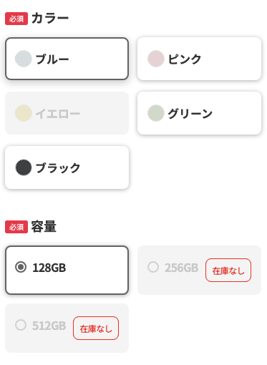
Task: Click the pale yellow swatch circle
Action: (24, 113)
